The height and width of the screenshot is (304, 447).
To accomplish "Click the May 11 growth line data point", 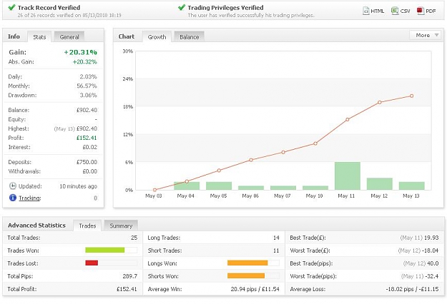I will [347, 120].
